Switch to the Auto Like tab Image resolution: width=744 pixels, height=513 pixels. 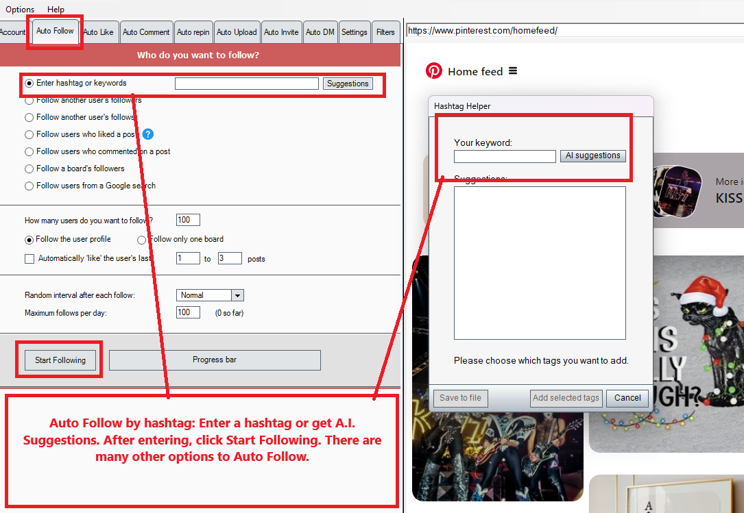98,32
